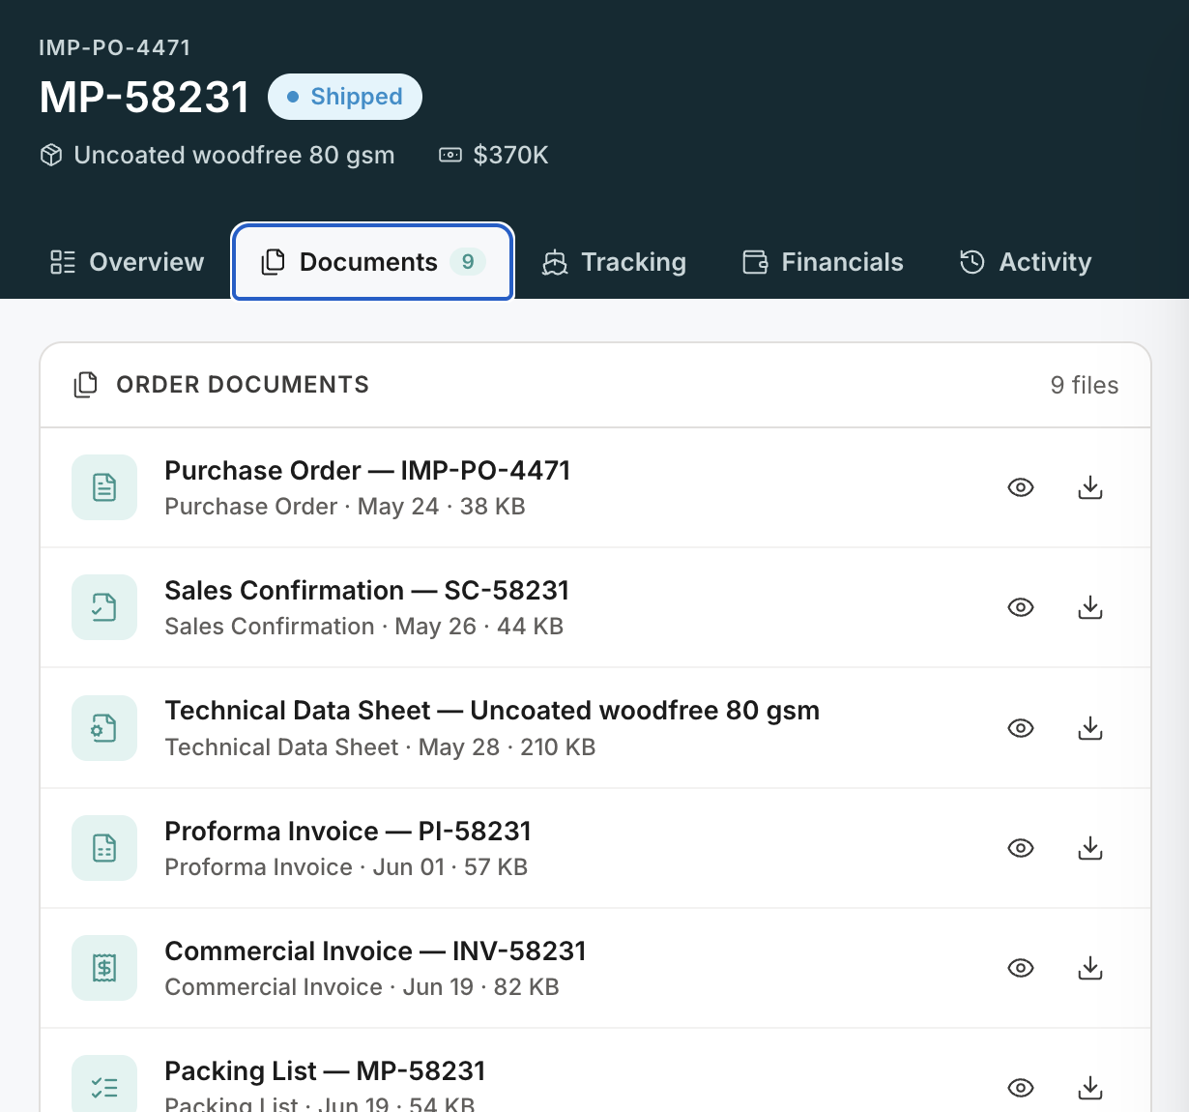The height and width of the screenshot is (1112, 1189).
Task: Click the banknote icon beside $370K
Action: pos(450,155)
